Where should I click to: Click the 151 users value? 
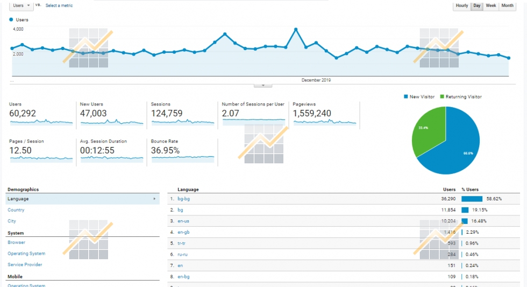click(451, 265)
